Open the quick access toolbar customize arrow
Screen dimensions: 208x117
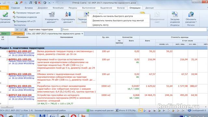click(63, 3)
